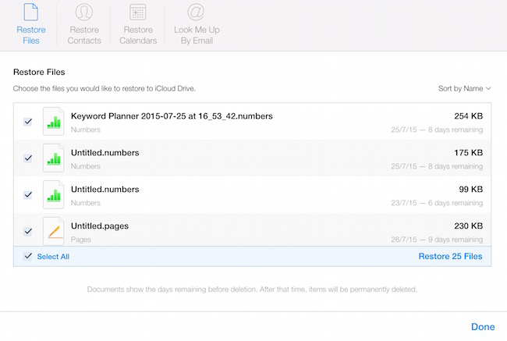
Task: Click the Select All label text
Action: [x=54, y=256]
